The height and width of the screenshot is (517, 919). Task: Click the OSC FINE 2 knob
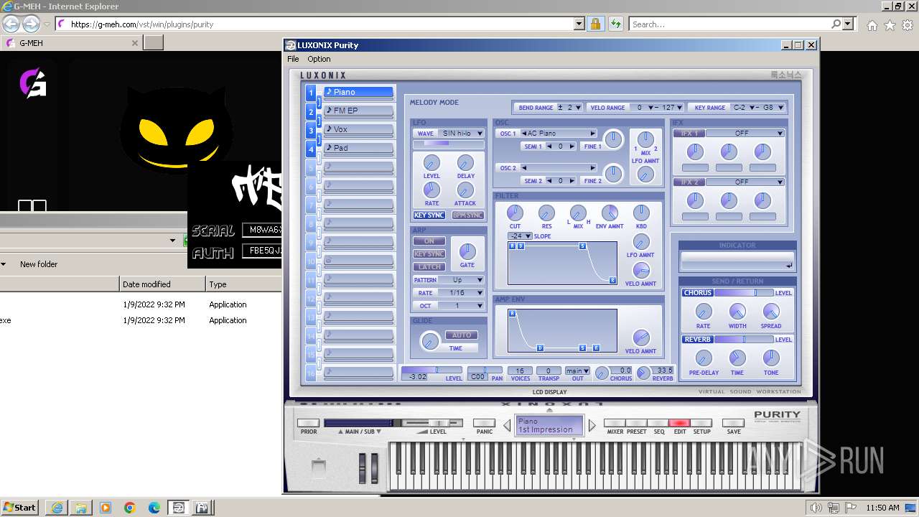613,173
